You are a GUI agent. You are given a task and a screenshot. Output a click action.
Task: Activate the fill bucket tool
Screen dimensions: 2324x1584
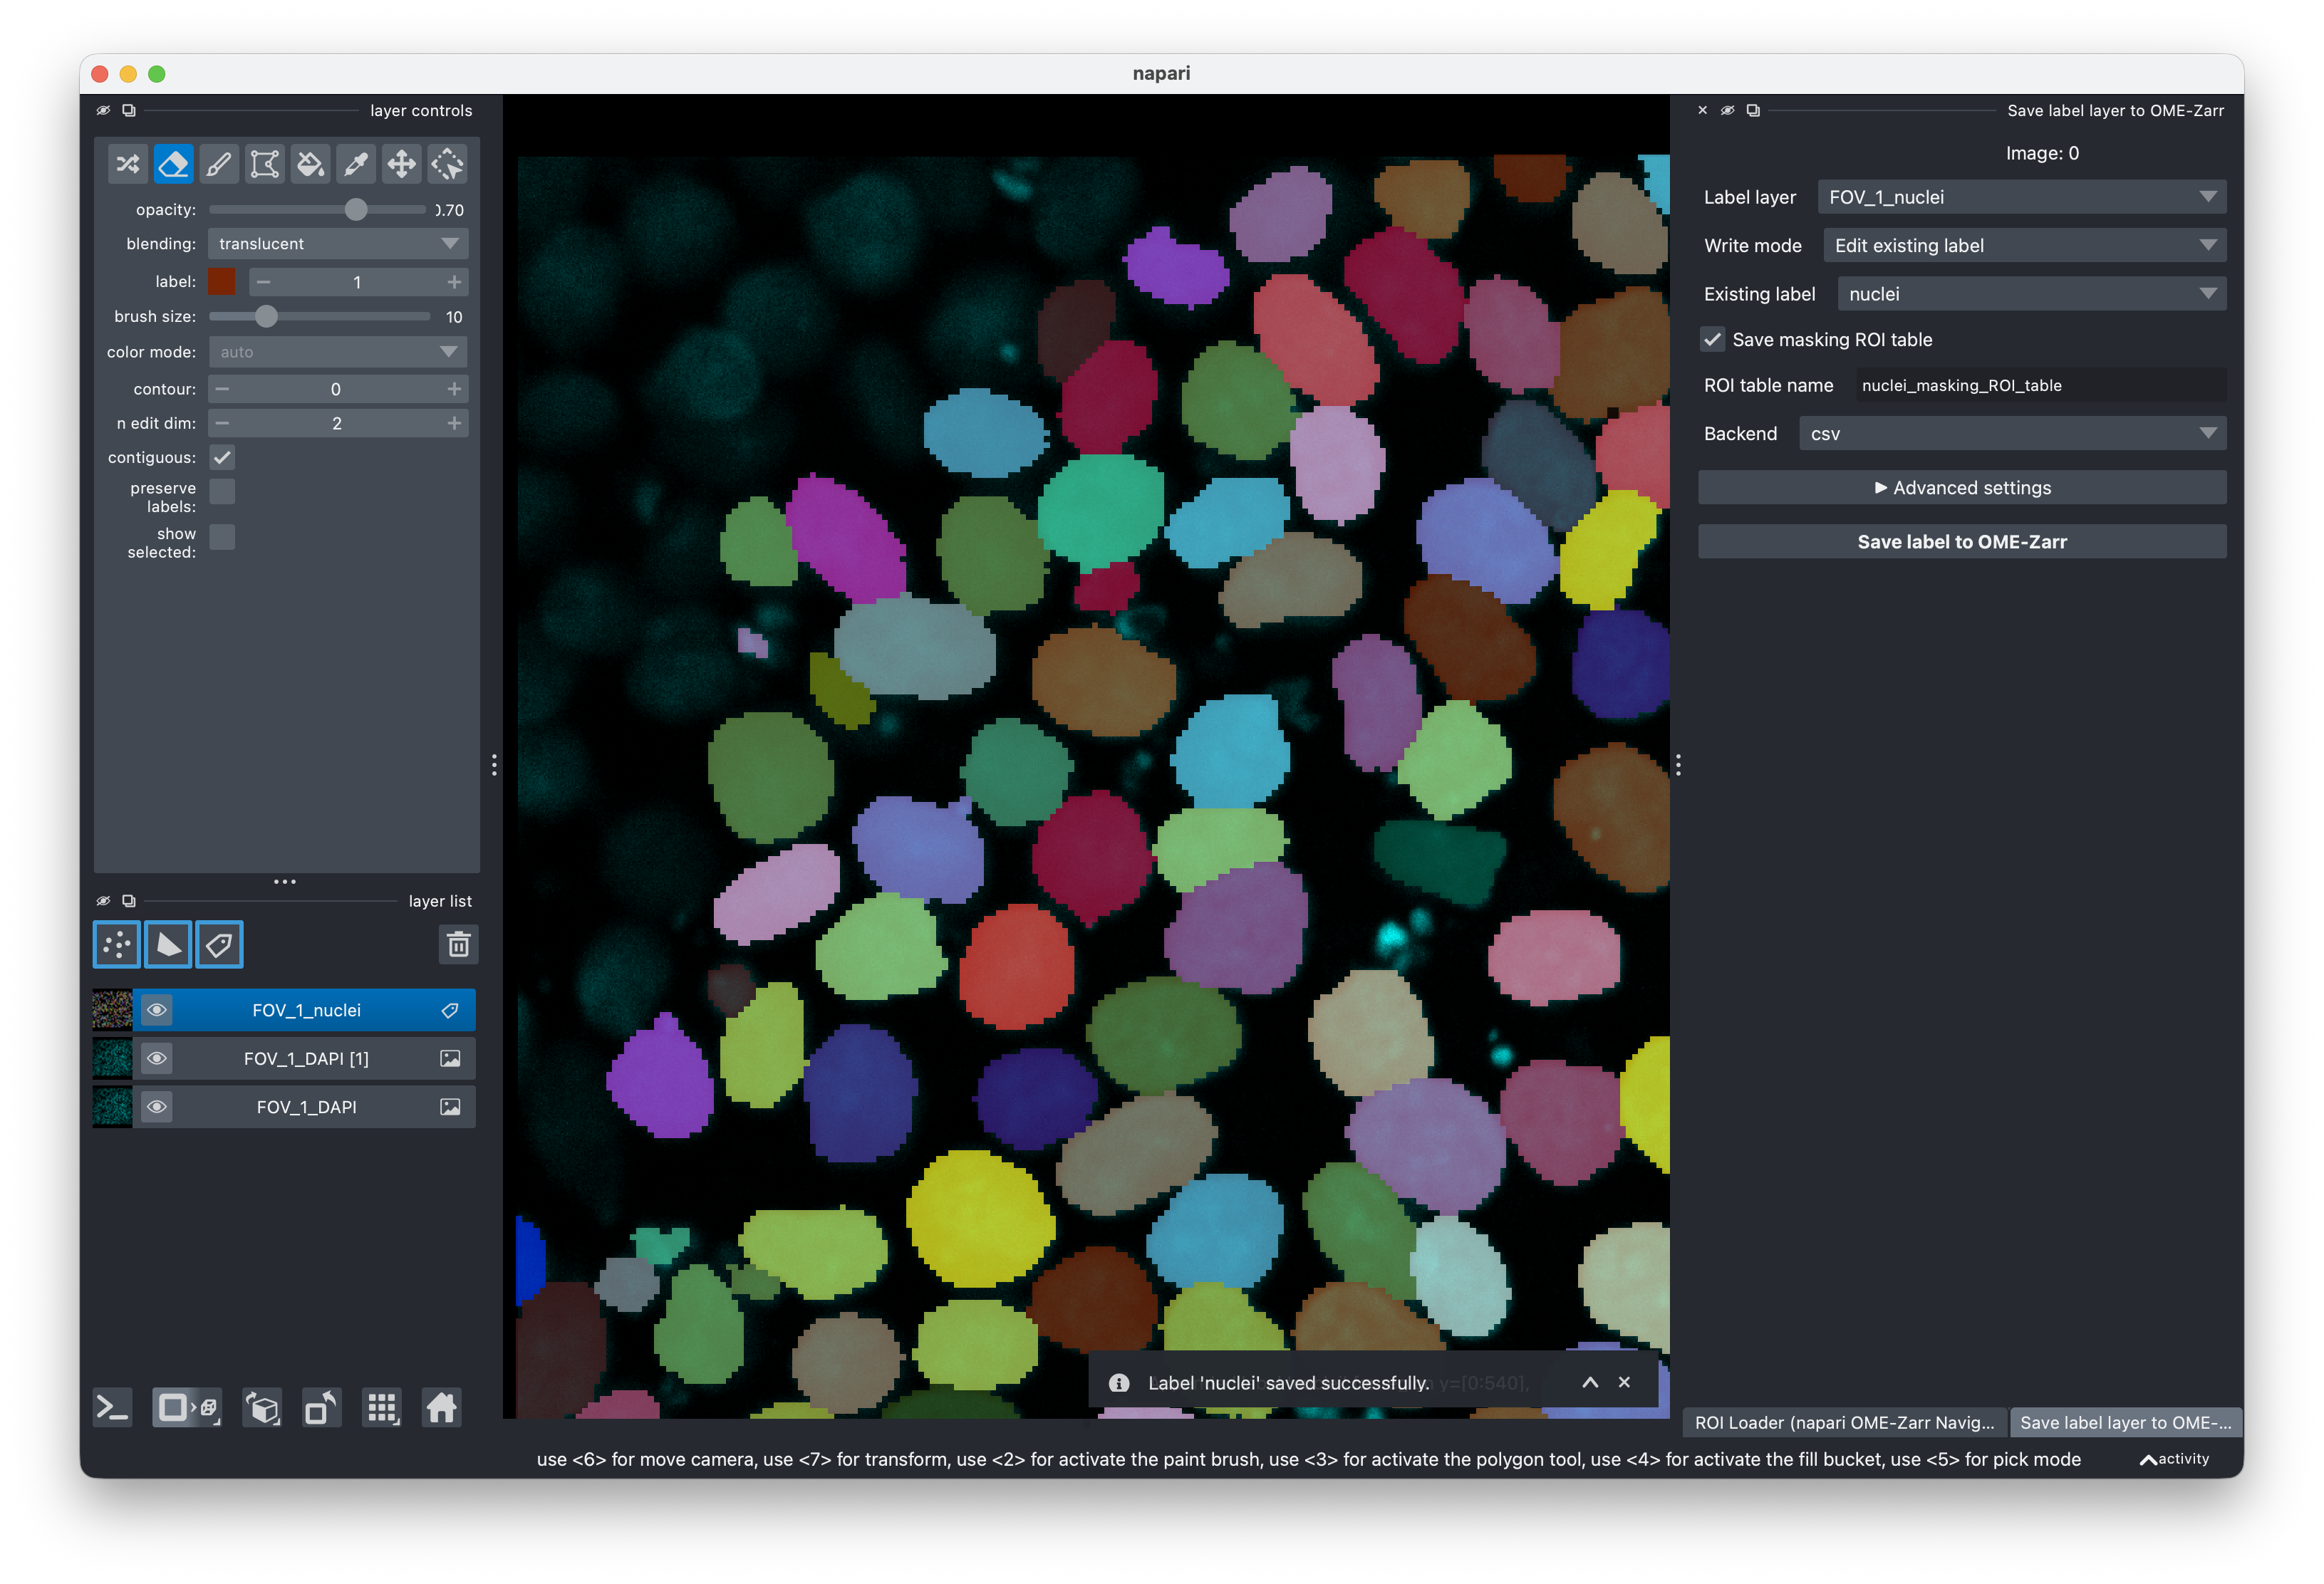[x=311, y=164]
